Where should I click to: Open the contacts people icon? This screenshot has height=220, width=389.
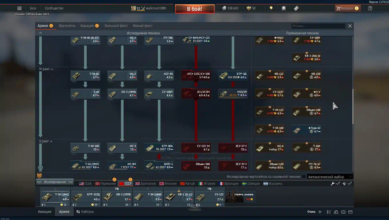(x=336, y=212)
